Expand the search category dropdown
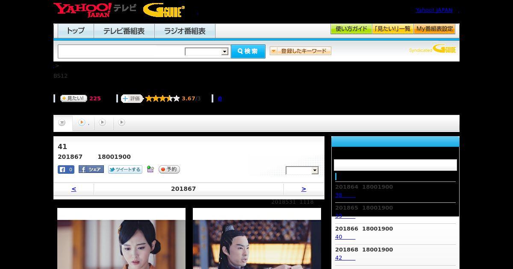Viewport: 513px width, 269px height. (x=207, y=52)
